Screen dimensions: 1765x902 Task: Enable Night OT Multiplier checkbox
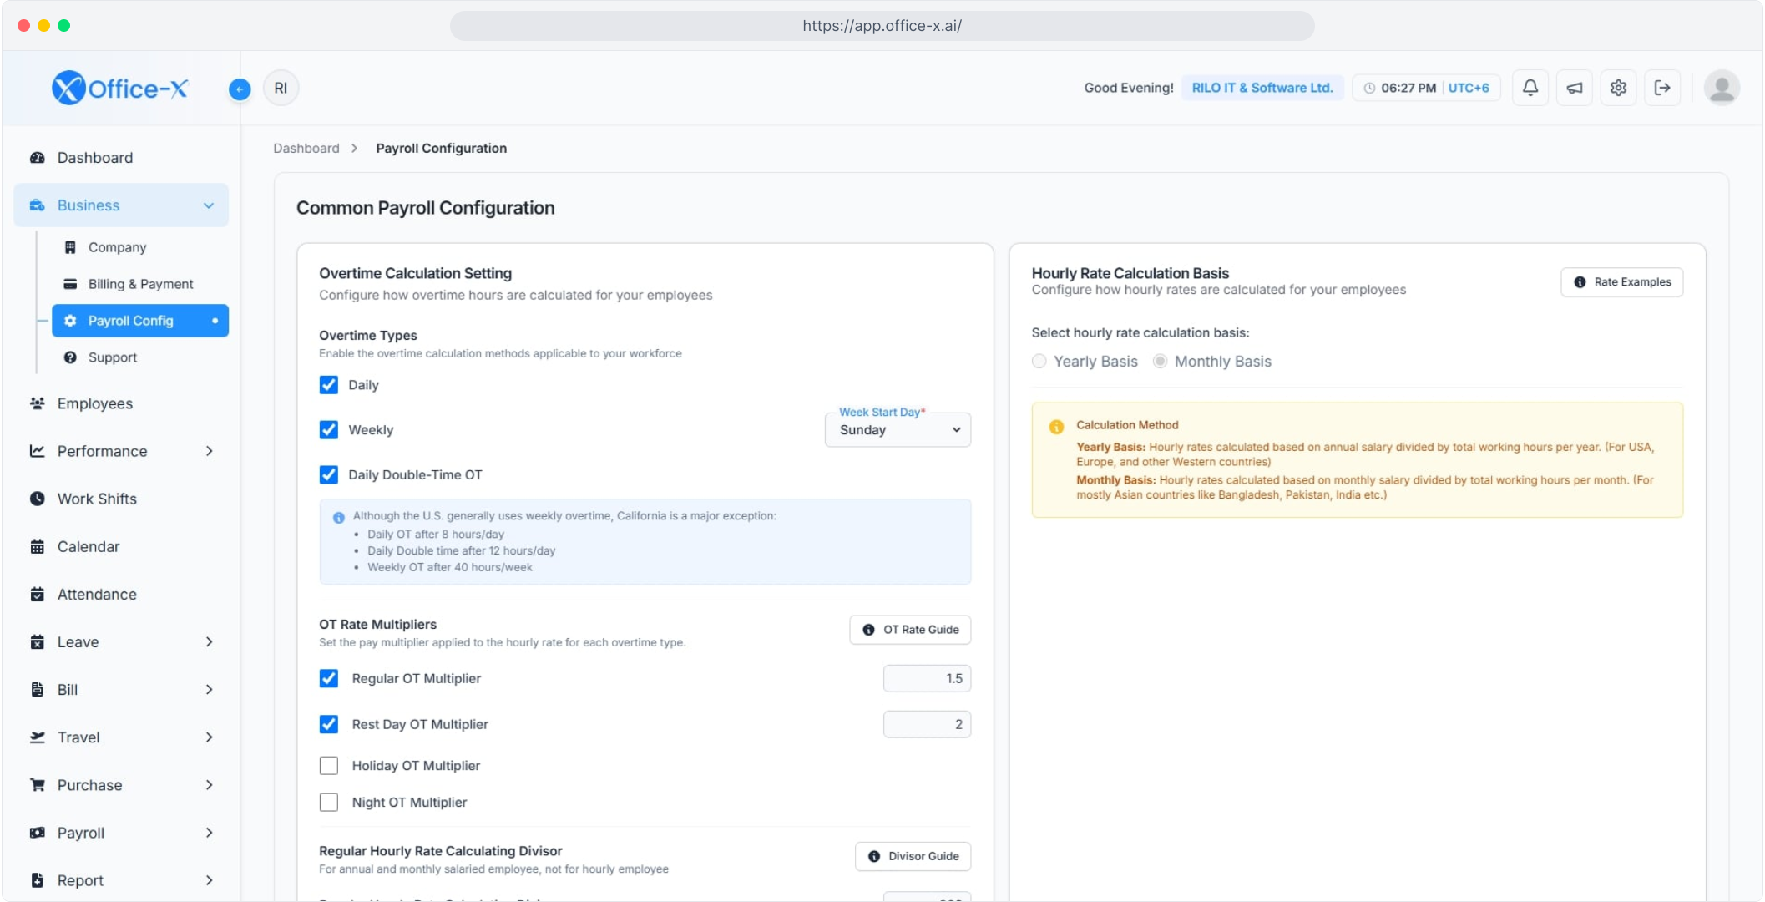[329, 803]
